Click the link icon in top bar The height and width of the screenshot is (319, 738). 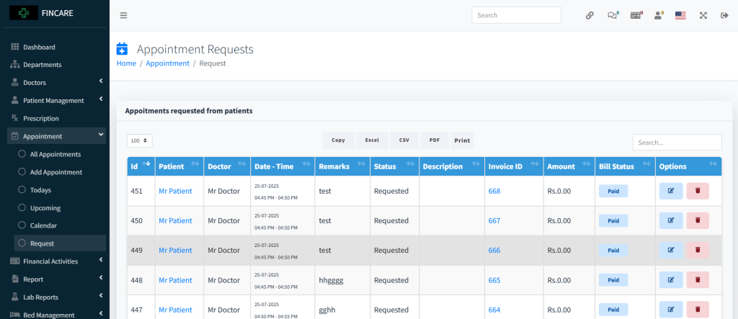[x=590, y=15]
